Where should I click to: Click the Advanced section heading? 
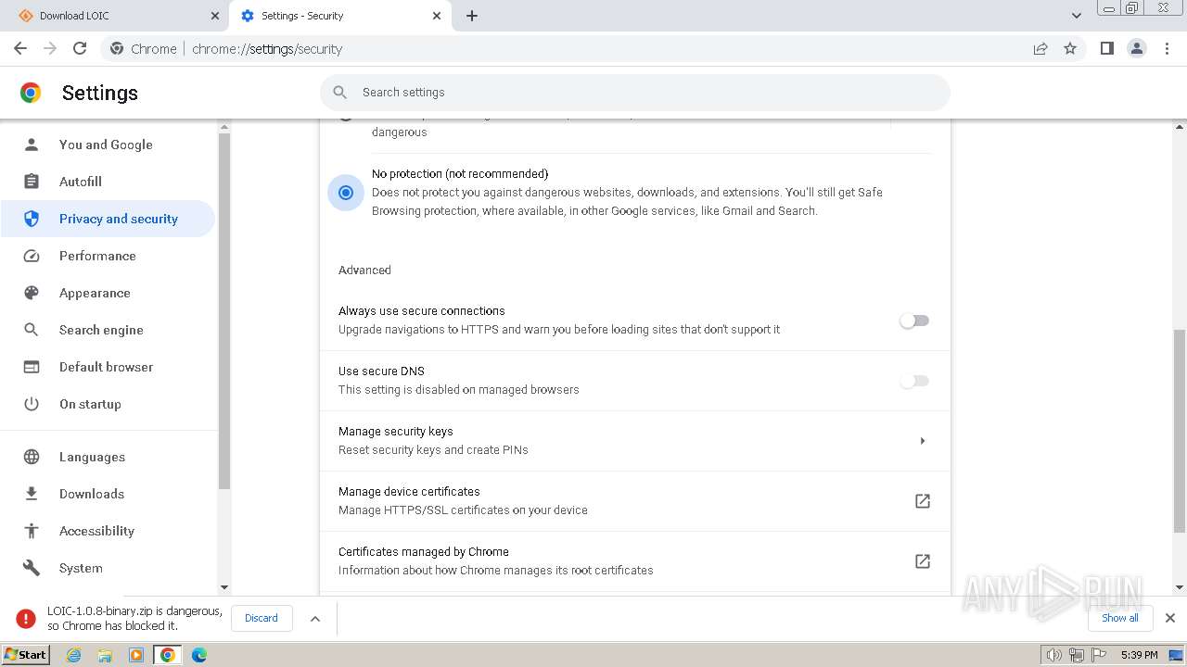(364, 270)
